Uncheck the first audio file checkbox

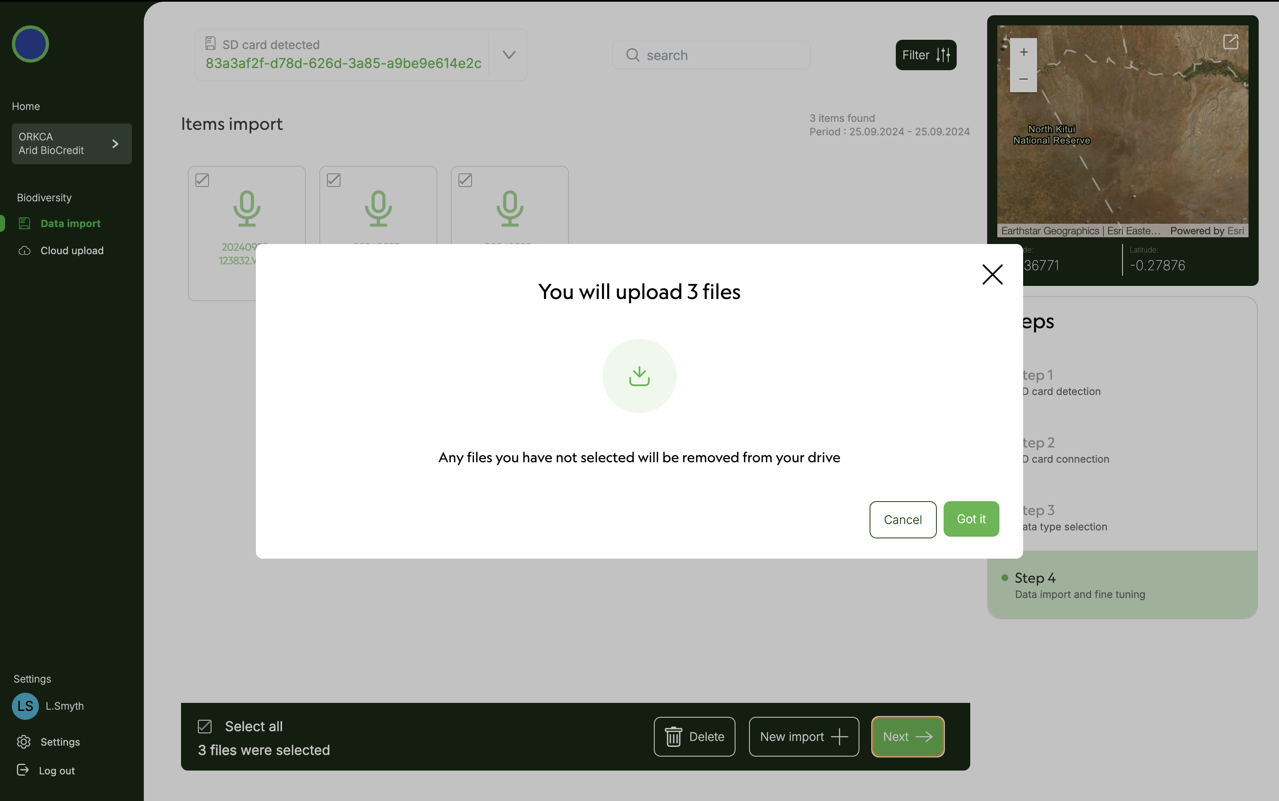(202, 180)
